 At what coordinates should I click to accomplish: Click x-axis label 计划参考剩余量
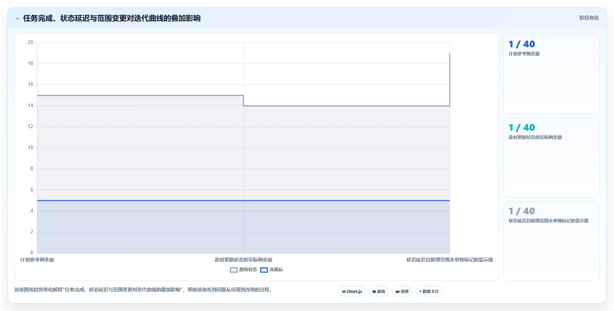pyautogui.click(x=37, y=260)
